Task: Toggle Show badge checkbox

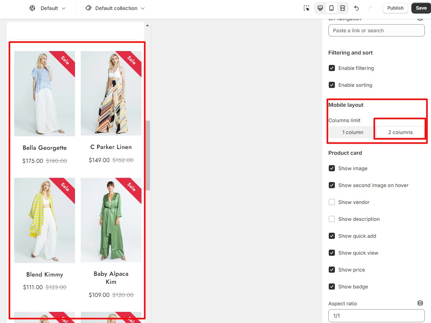Action: tap(332, 287)
